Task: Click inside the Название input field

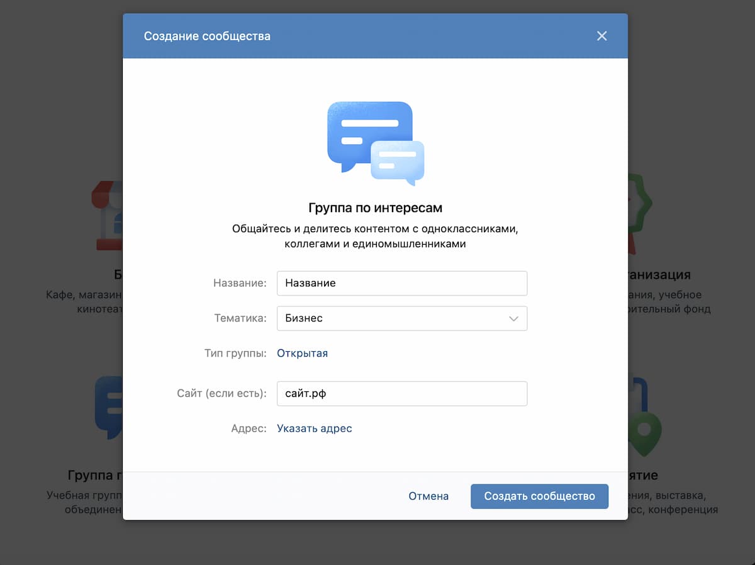Action: [x=402, y=283]
